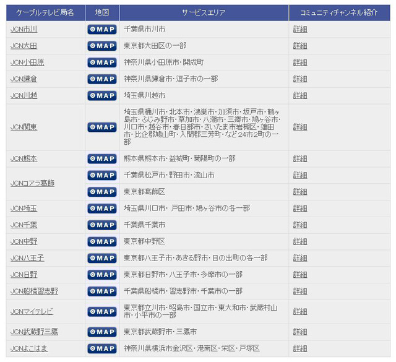Screen dimensions: 396x362
Task: Open the MAP button for JCNマイテレビ
Action: 102,312
